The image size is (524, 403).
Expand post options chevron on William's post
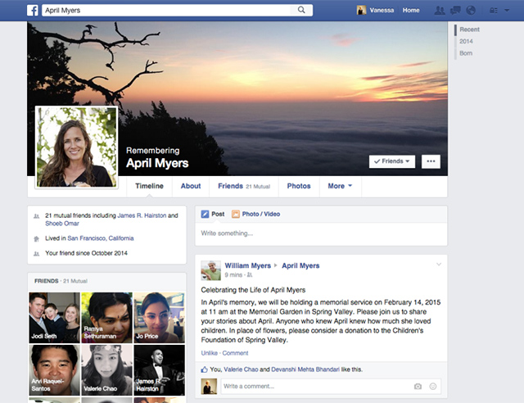pos(439,265)
